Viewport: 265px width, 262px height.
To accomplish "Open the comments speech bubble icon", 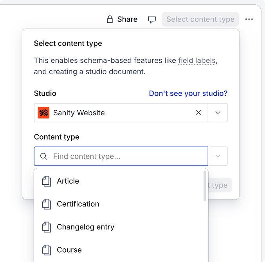I will [x=152, y=19].
